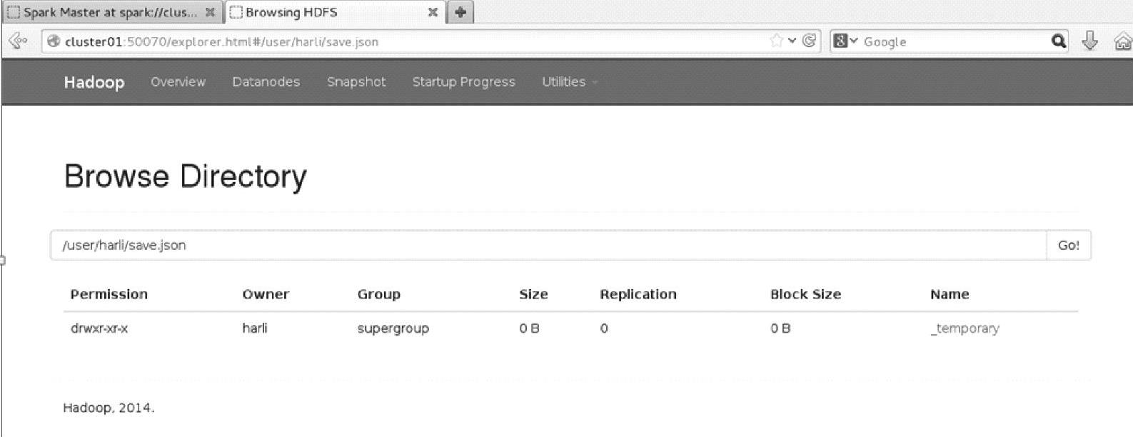Open the URL history dropdown arrow
This screenshot has width=1133, height=437.
tap(792, 41)
